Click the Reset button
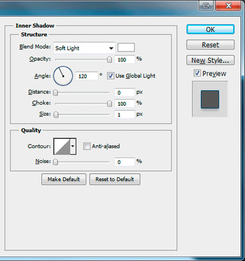The image size is (245, 261). [210, 45]
